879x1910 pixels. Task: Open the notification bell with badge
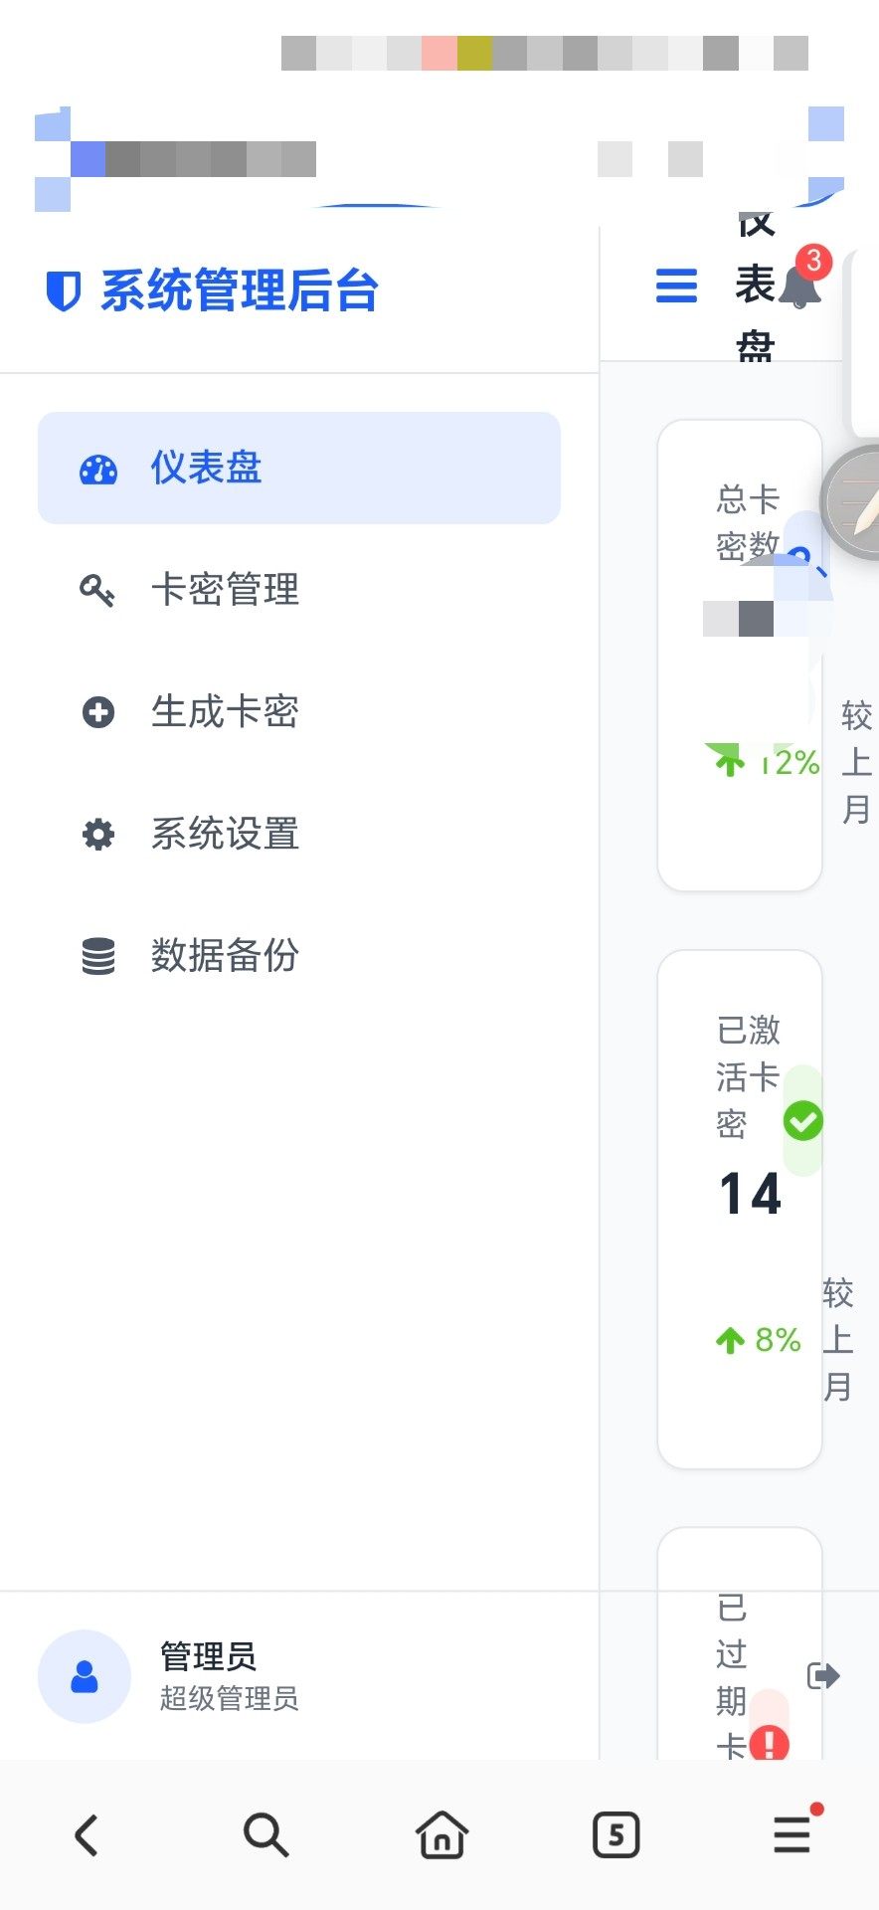(799, 285)
